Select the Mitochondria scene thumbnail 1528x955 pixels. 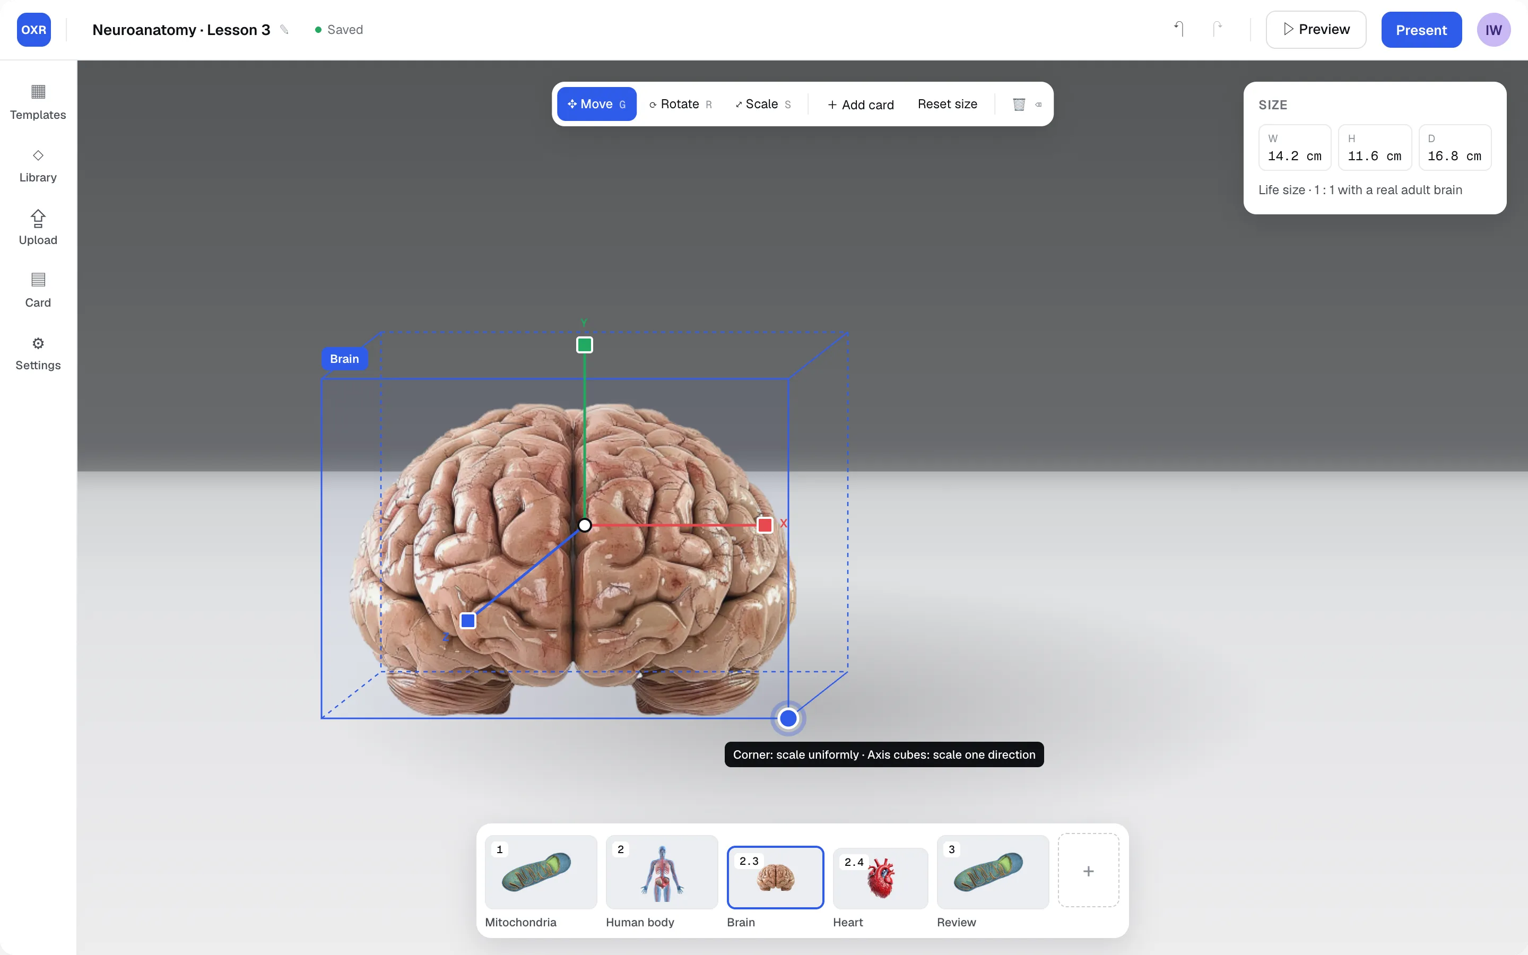(541, 872)
